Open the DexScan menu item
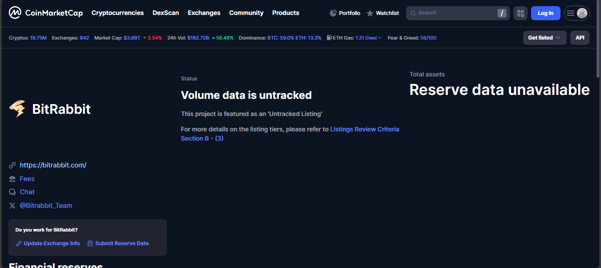This screenshot has height=268, width=601. point(165,13)
